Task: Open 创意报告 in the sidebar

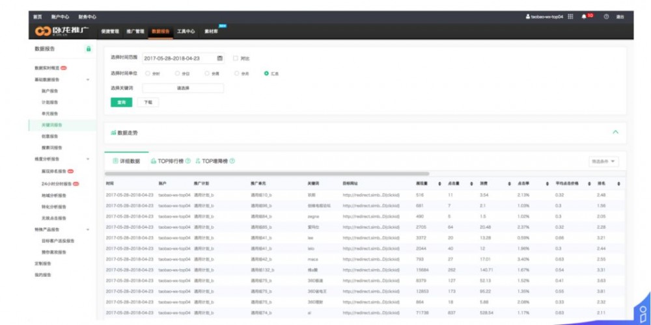Action: (x=50, y=136)
